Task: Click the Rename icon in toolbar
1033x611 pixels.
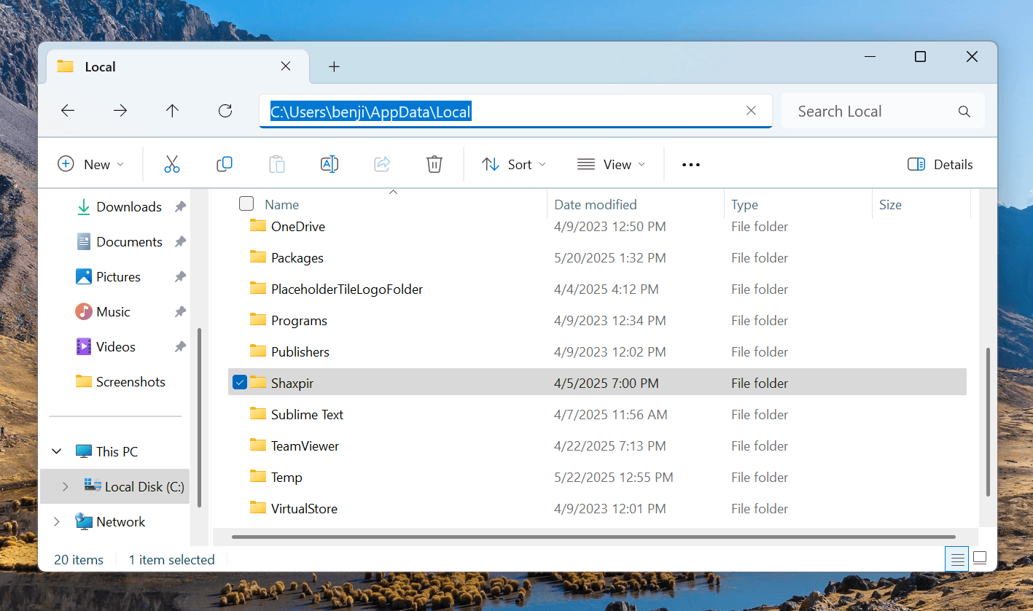Action: [x=330, y=165]
